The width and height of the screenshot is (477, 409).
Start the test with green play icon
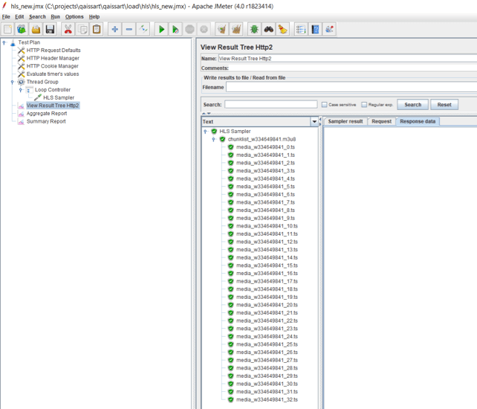tap(161, 30)
